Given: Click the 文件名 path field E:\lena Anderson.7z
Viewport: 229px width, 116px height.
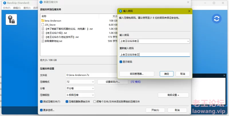Looking at the screenshot, I should click(x=92, y=75).
